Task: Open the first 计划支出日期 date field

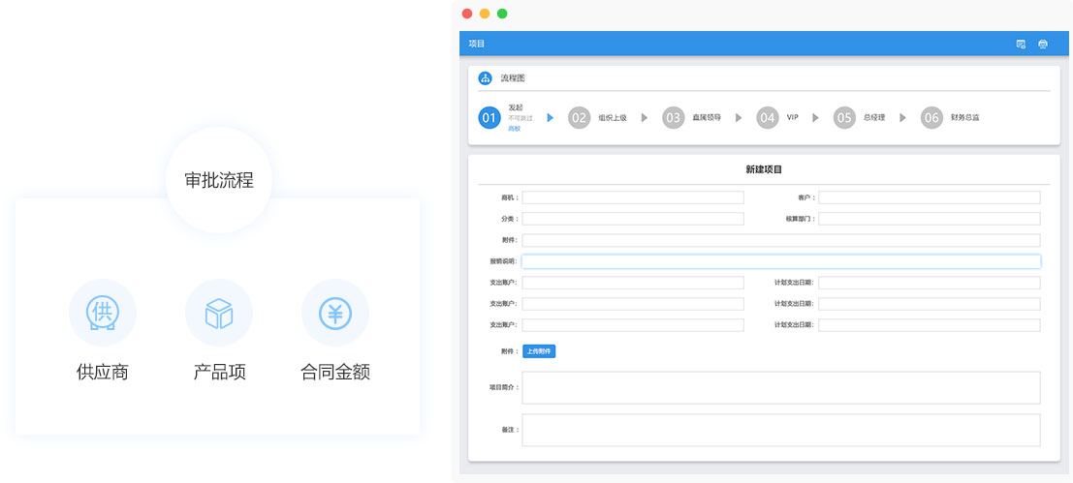Action: point(929,283)
